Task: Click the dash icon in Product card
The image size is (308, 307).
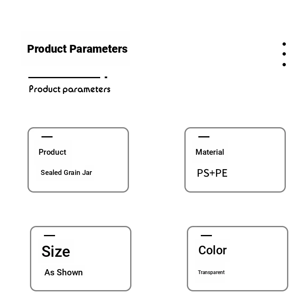Action: tap(47, 137)
